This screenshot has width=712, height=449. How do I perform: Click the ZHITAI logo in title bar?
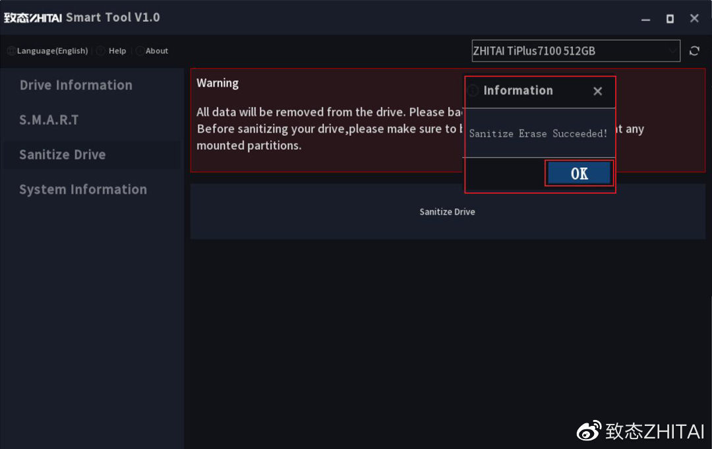coord(32,17)
